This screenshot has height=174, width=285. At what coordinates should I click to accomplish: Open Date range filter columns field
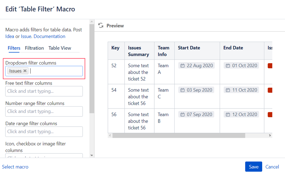[x=44, y=131]
